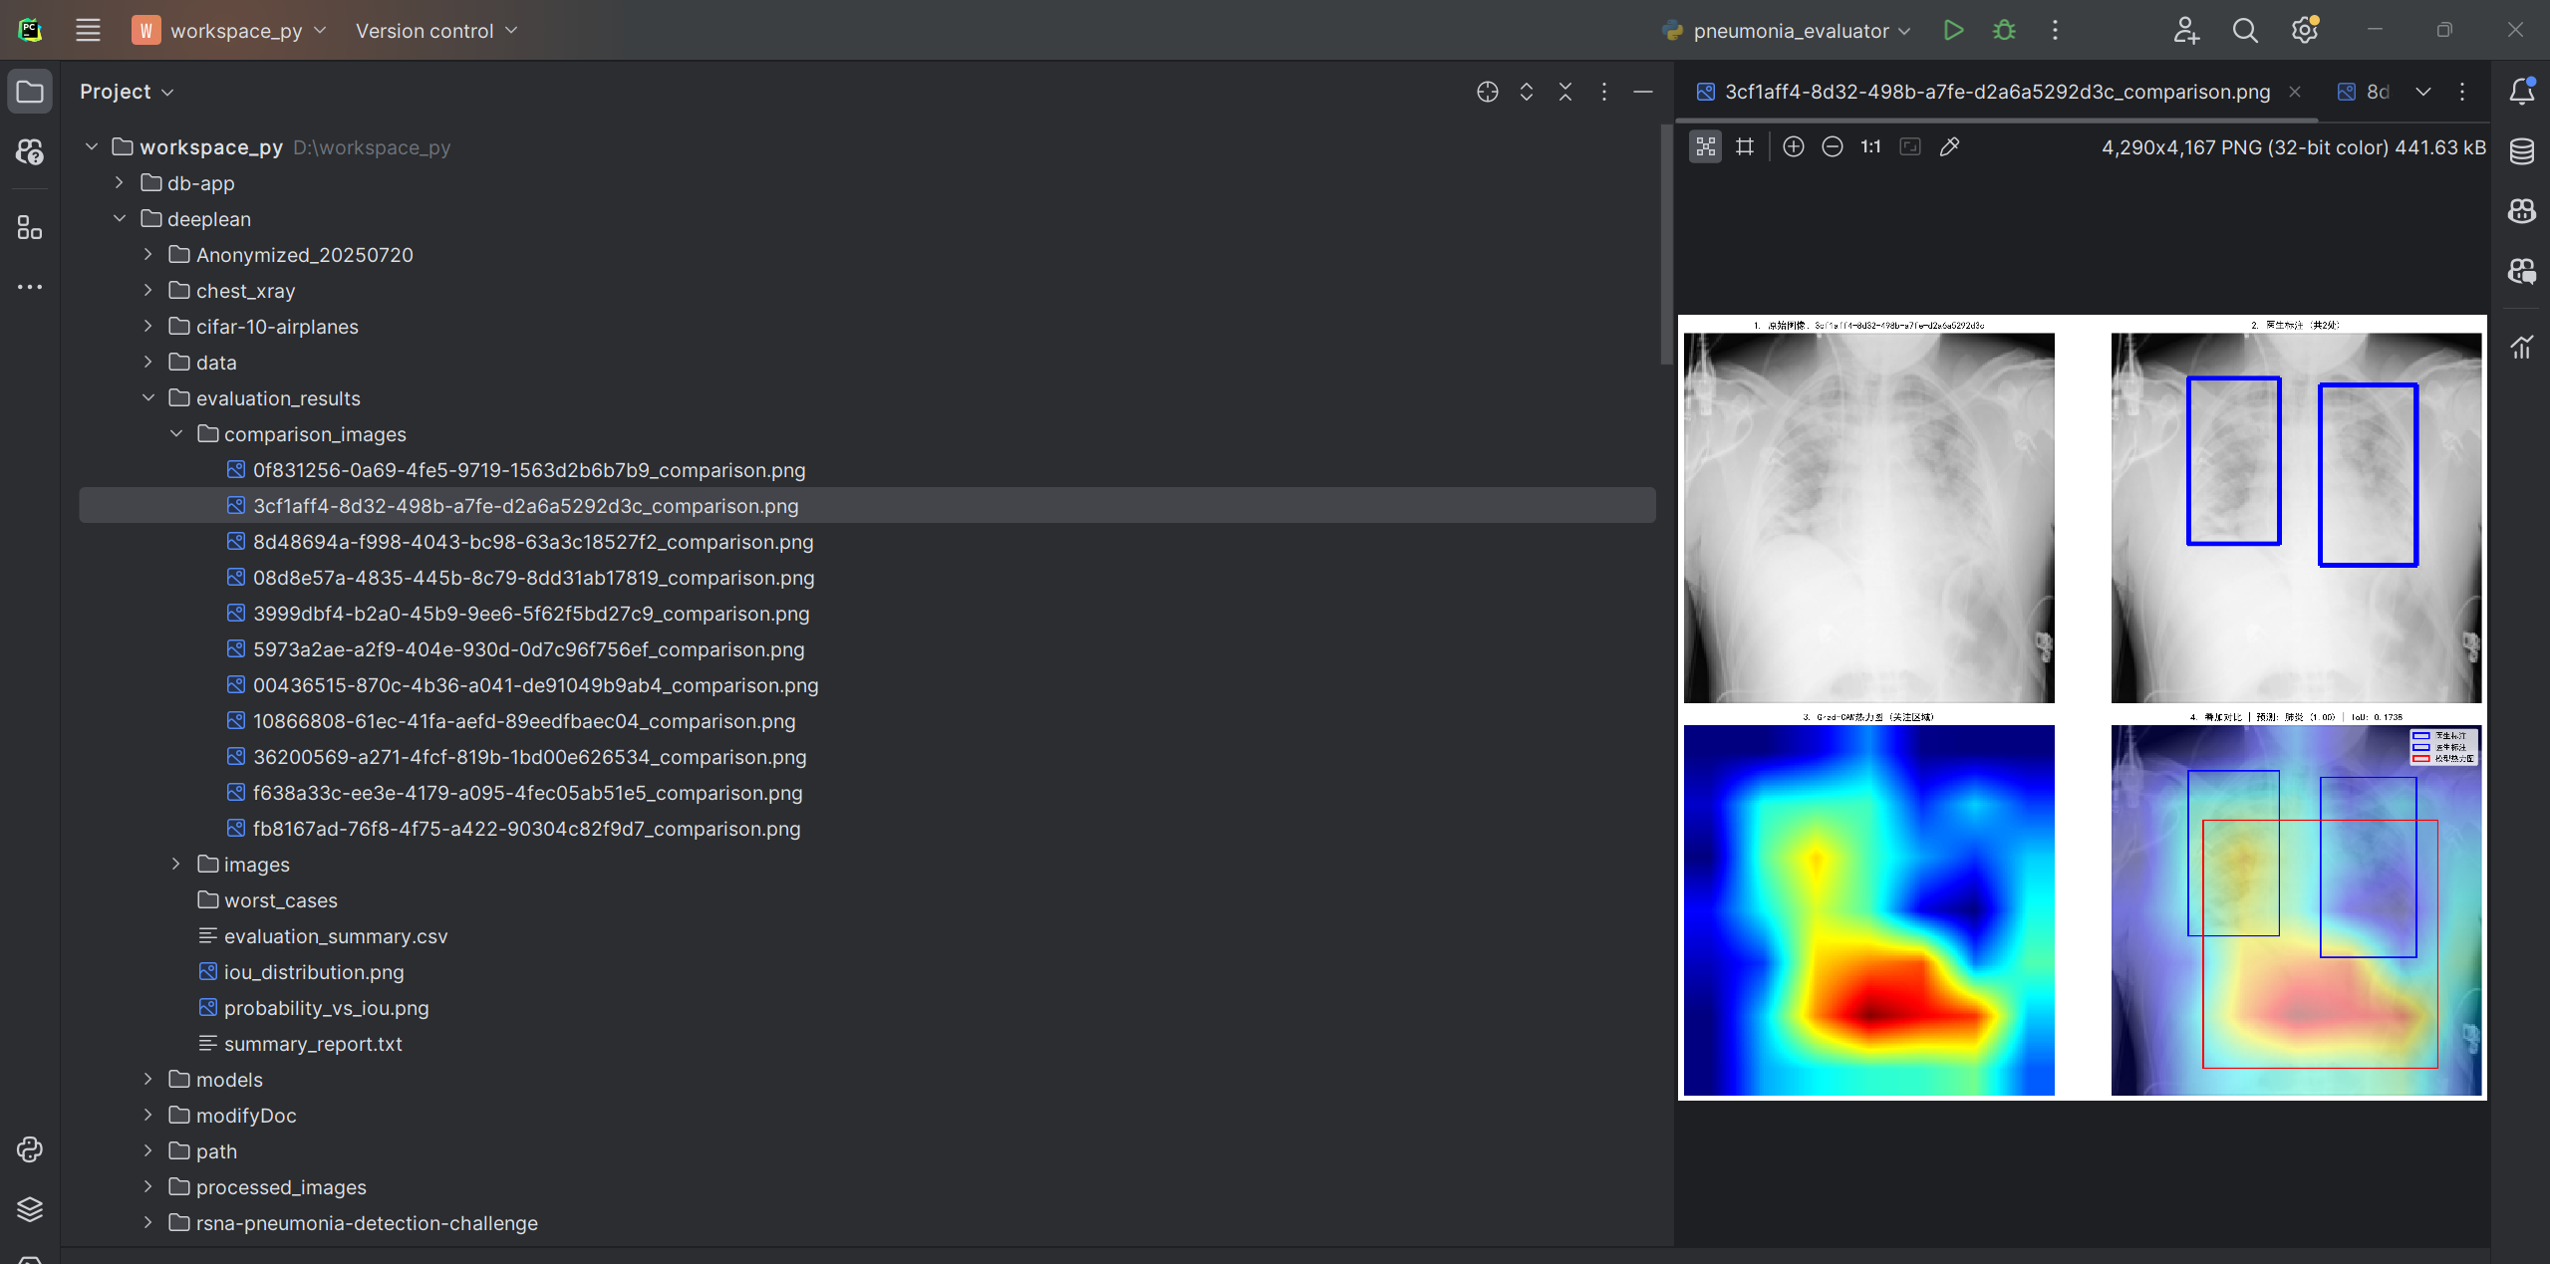2550x1264 pixels.
Task: Open Search Everywhere magnifier
Action: pos(2245,30)
